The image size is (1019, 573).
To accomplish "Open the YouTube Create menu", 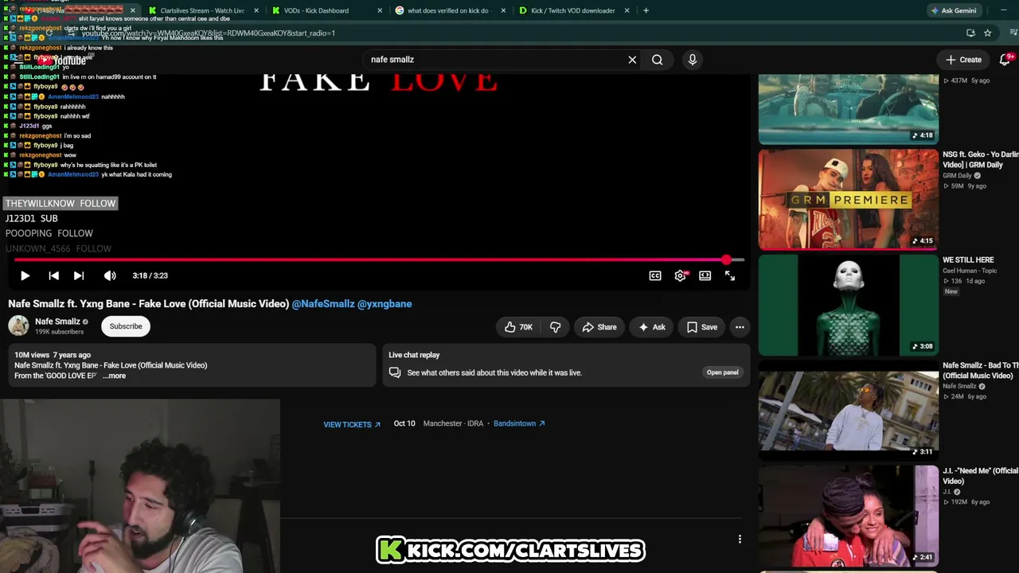I will coord(963,60).
